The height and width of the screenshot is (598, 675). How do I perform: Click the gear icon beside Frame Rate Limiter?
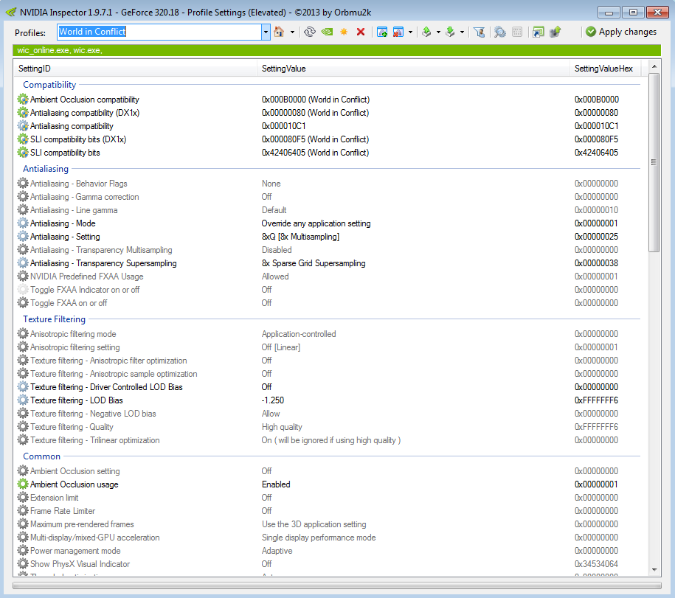point(23,511)
